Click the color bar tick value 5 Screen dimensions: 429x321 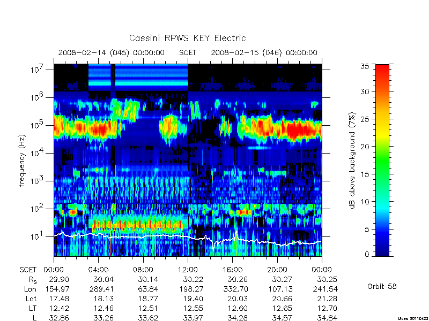point(367,229)
